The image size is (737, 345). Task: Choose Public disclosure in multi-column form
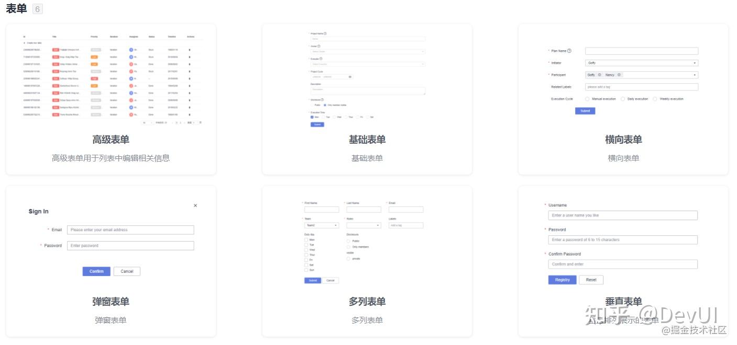click(348, 241)
